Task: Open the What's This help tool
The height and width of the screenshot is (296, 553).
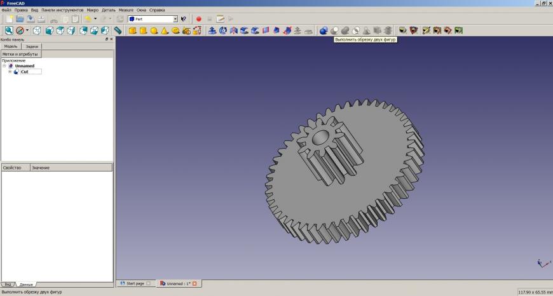Action: click(x=184, y=19)
